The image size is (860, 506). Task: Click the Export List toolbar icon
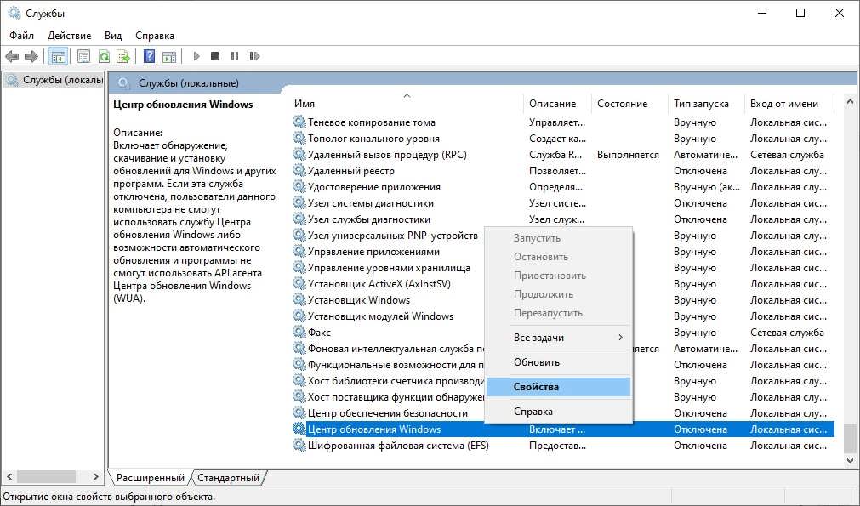[123, 57]
